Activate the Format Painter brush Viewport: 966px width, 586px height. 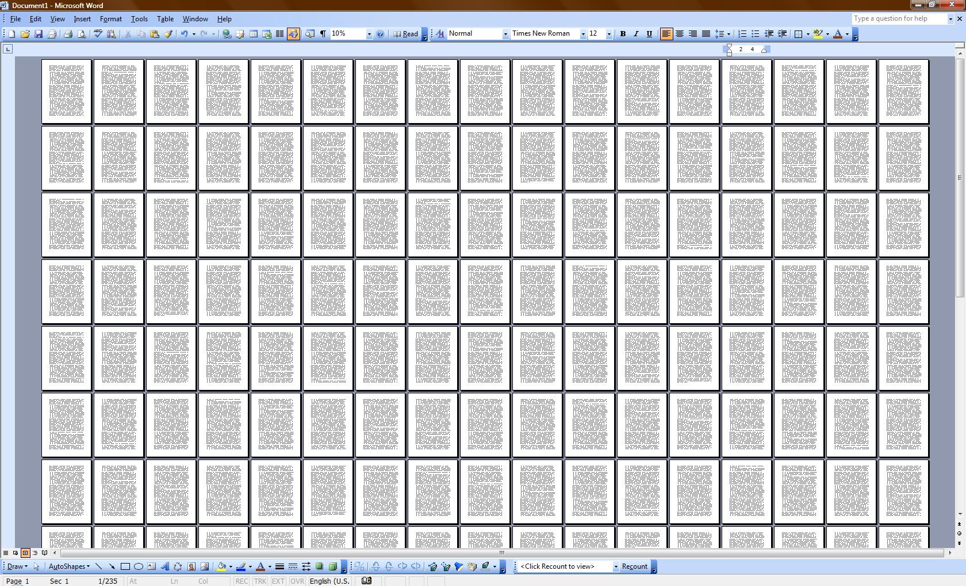point(167,34)
